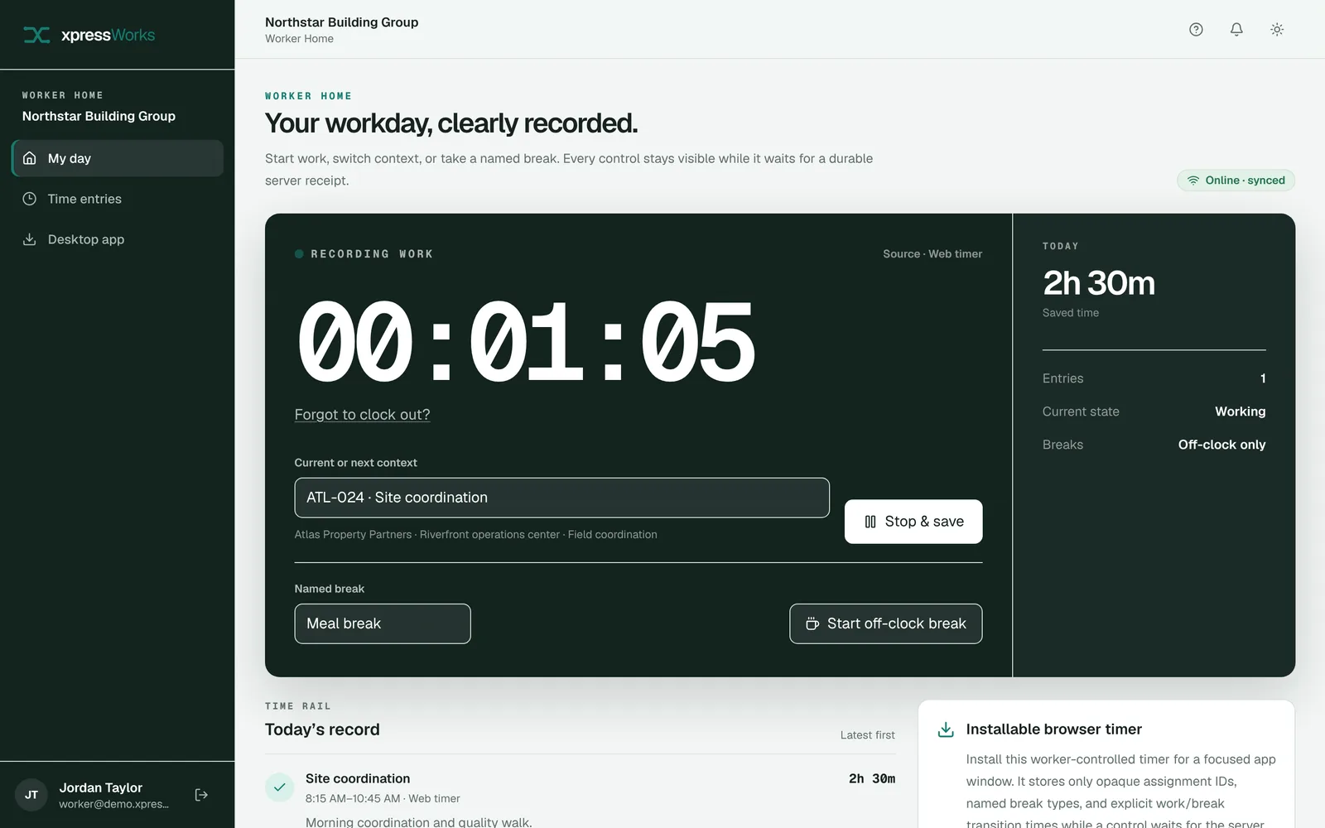The height and width of the screenshot is (828, 1325).
Task: Open the Meal break named break dropdown
Action: click(x=383, y=623)
